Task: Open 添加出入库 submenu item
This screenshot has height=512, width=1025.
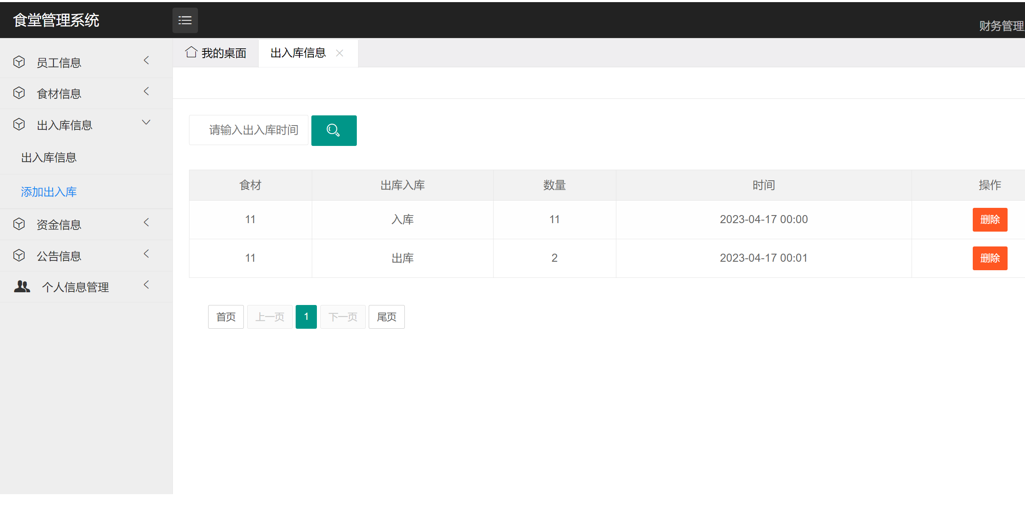Action: click(49, 192)
